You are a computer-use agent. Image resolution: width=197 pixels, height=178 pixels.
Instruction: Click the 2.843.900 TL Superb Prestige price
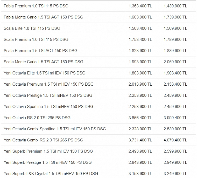pyautogui.click(x=140, y=162)
